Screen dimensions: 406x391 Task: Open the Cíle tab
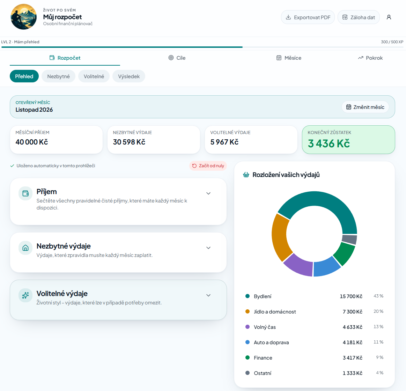[177, 58]
